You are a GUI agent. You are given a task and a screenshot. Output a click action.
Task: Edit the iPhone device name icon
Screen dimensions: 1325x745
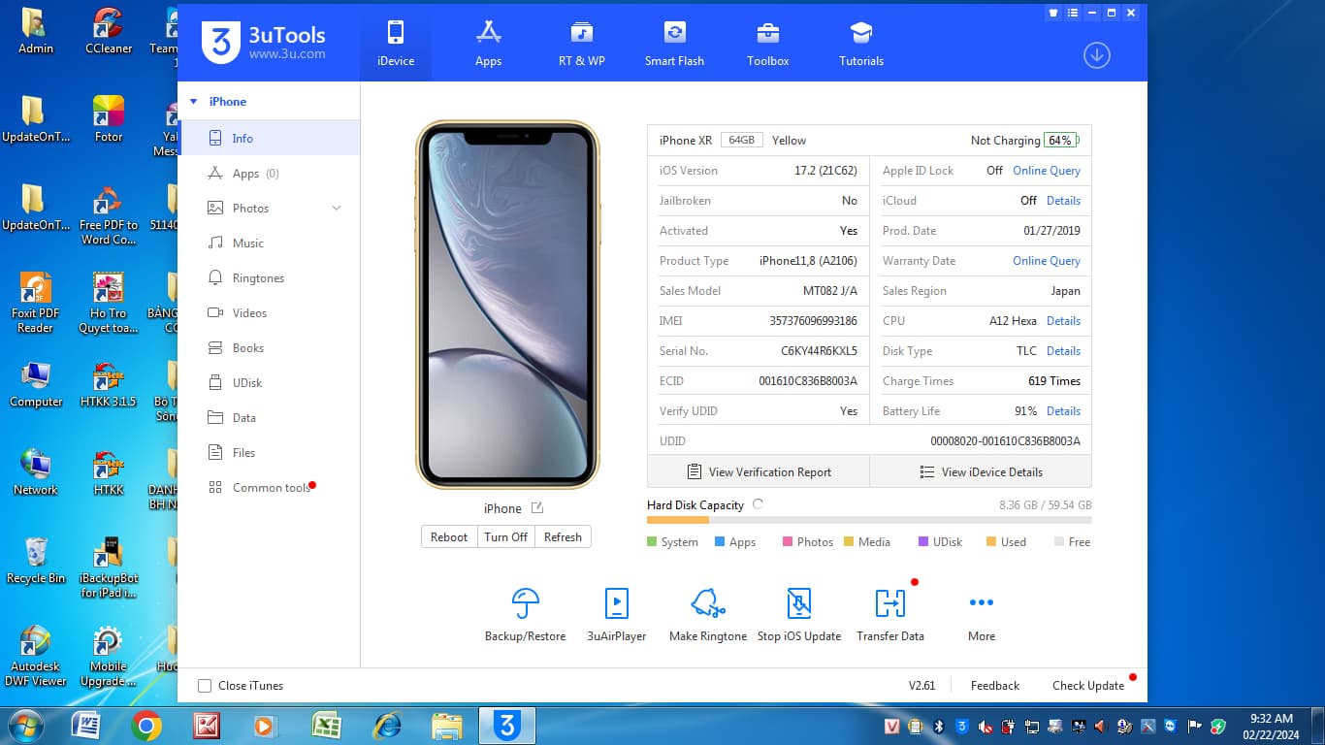pyautogui.click(x=536, y=508)
